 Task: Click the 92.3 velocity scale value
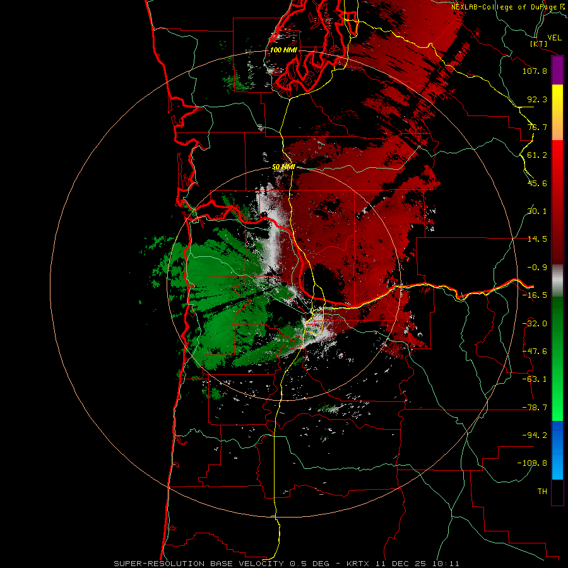point(537,99)
